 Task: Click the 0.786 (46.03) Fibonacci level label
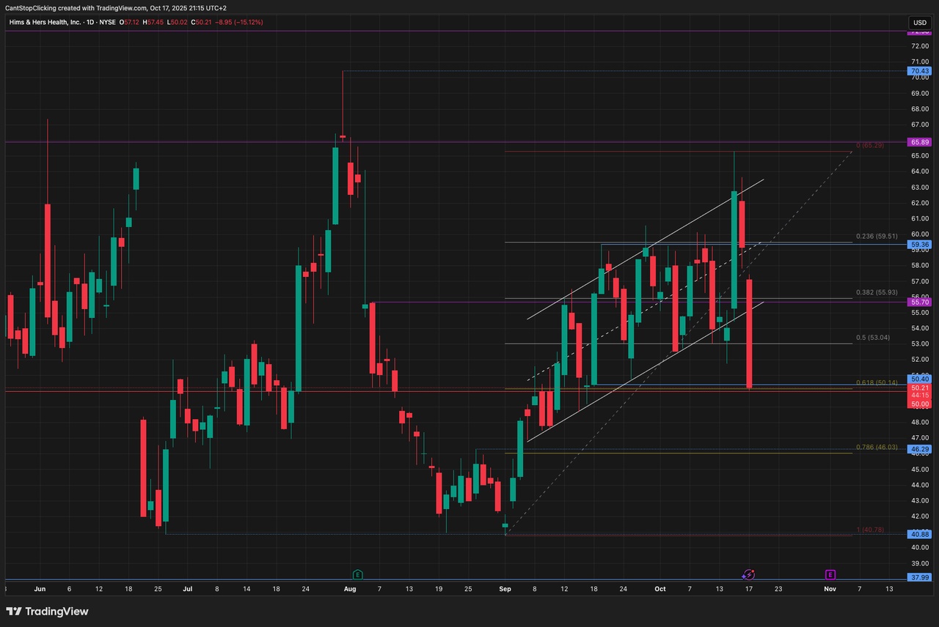[877, 447]
